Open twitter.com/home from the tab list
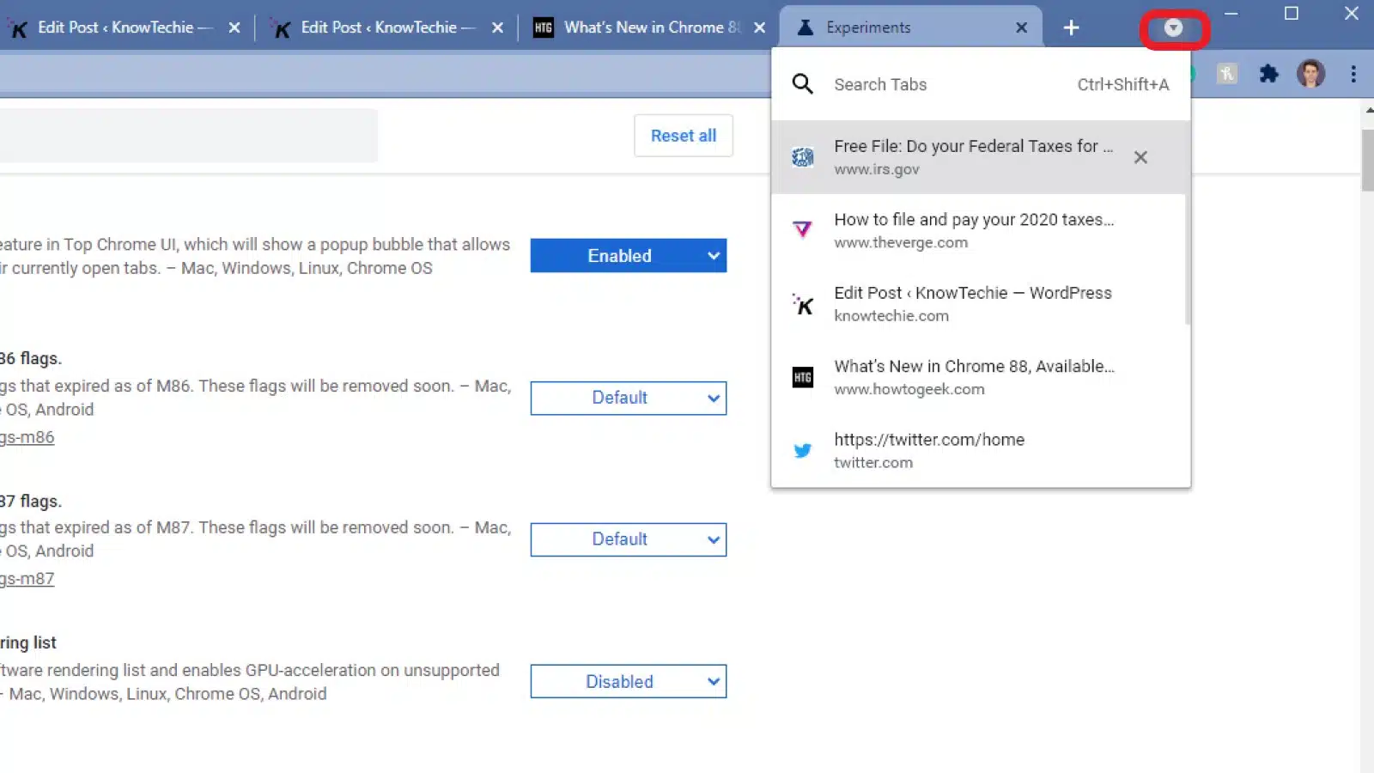Image resolution: width=1374 pixels, height=773 pixels. point(929,450)
